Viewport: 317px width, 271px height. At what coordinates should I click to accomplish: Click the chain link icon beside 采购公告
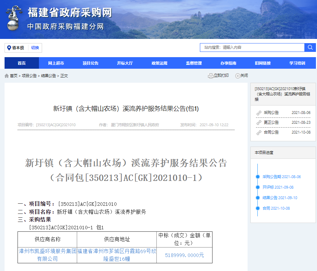(x=259, y=113)
